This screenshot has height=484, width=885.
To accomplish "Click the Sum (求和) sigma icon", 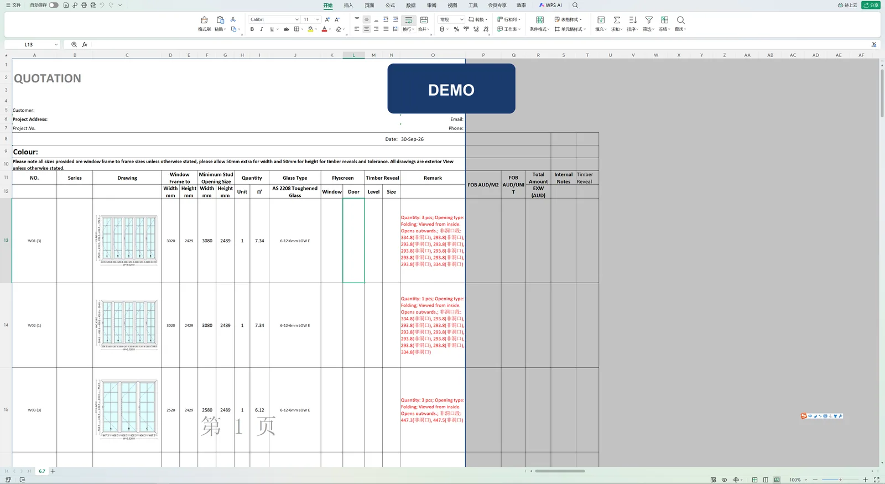I will (617, 20).
